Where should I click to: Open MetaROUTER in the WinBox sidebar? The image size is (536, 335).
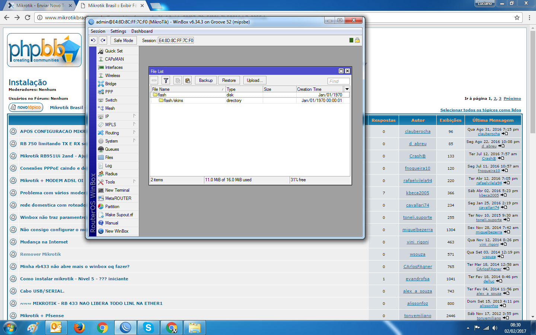118,198
